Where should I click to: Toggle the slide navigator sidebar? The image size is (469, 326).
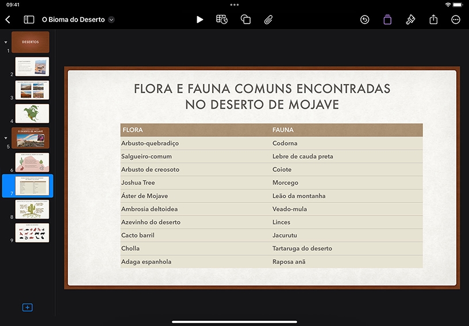[x=29, y=20]
